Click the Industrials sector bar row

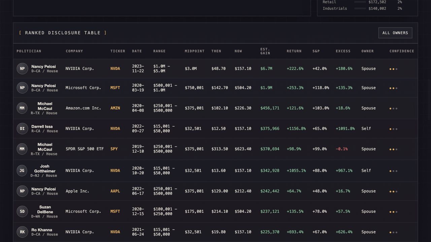click(x=362, y=8)
